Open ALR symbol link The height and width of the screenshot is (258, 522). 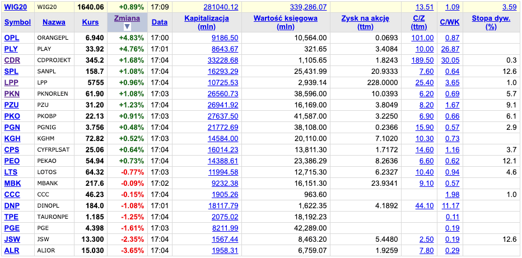pyautogui.click(x=12, y=250)
